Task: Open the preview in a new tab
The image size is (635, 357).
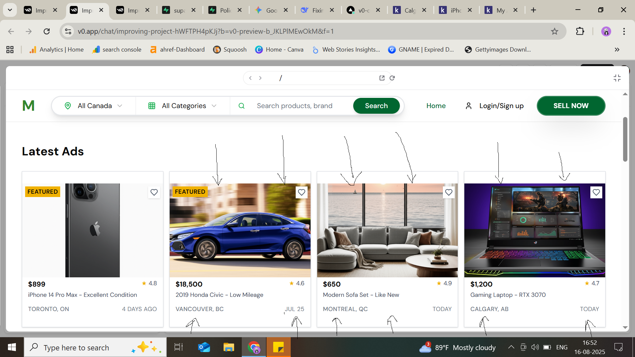Action: click(x=382, y=78)
